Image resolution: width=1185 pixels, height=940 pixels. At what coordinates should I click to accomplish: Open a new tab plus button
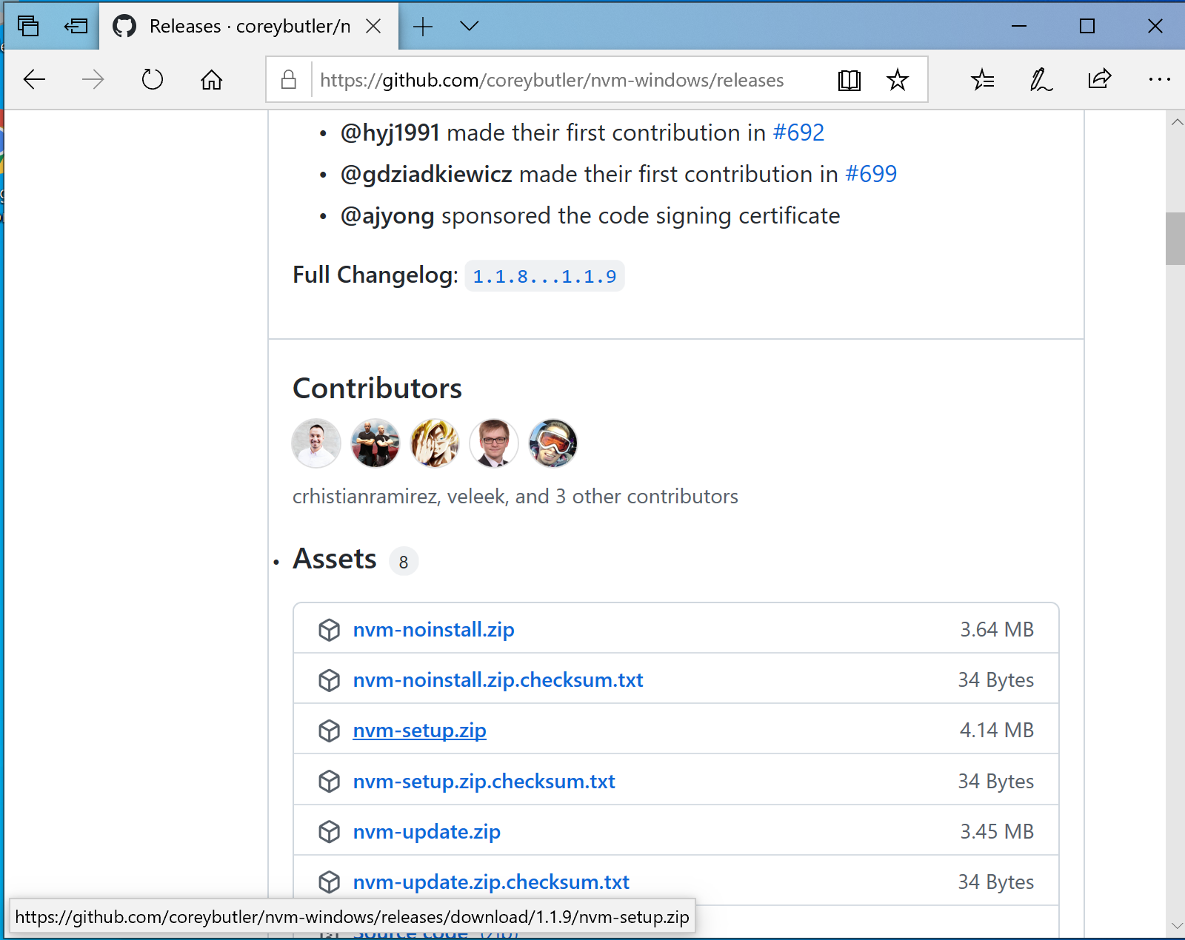423,27
